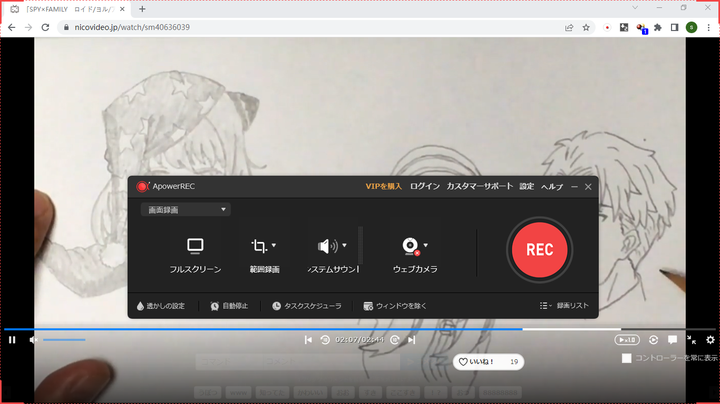
Task: Bookmark this page with the star icon
Action: [x=586, y=27]
